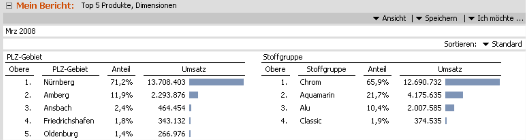Click the Mrz 2008 period field
526x140 pixels.
point(21,32)
